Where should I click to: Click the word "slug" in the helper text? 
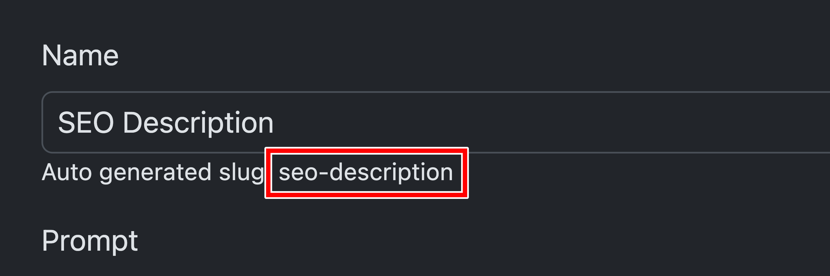[x=241, y=172]
